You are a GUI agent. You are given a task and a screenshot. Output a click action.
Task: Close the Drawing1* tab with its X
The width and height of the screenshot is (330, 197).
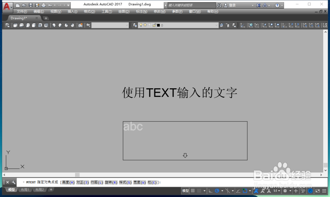click(x=37, y=18)
